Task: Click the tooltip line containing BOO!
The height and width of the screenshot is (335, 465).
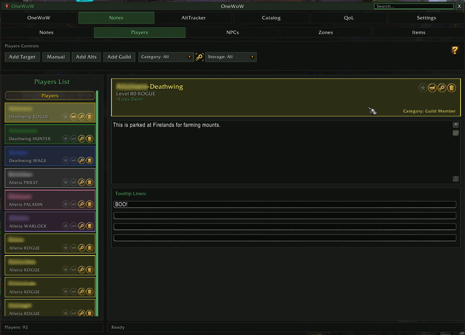Action: pos(285,204)
